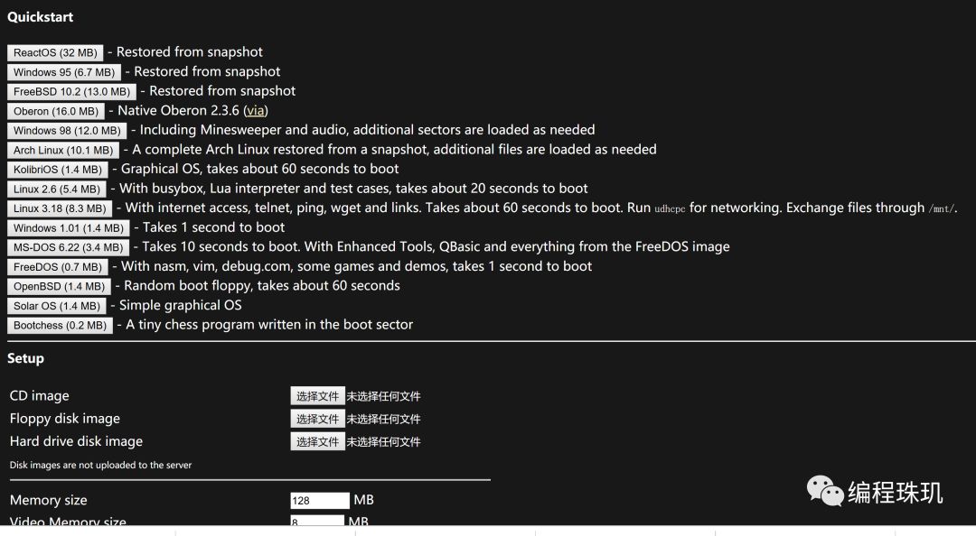Launch the FreeDOS image
The width and height of the screenshot is (976, 536).
click(58, 266)
